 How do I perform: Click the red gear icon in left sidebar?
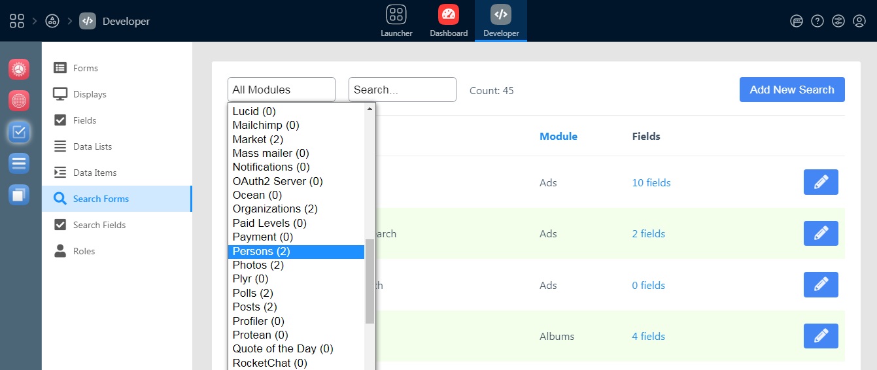tap(19, 69)
